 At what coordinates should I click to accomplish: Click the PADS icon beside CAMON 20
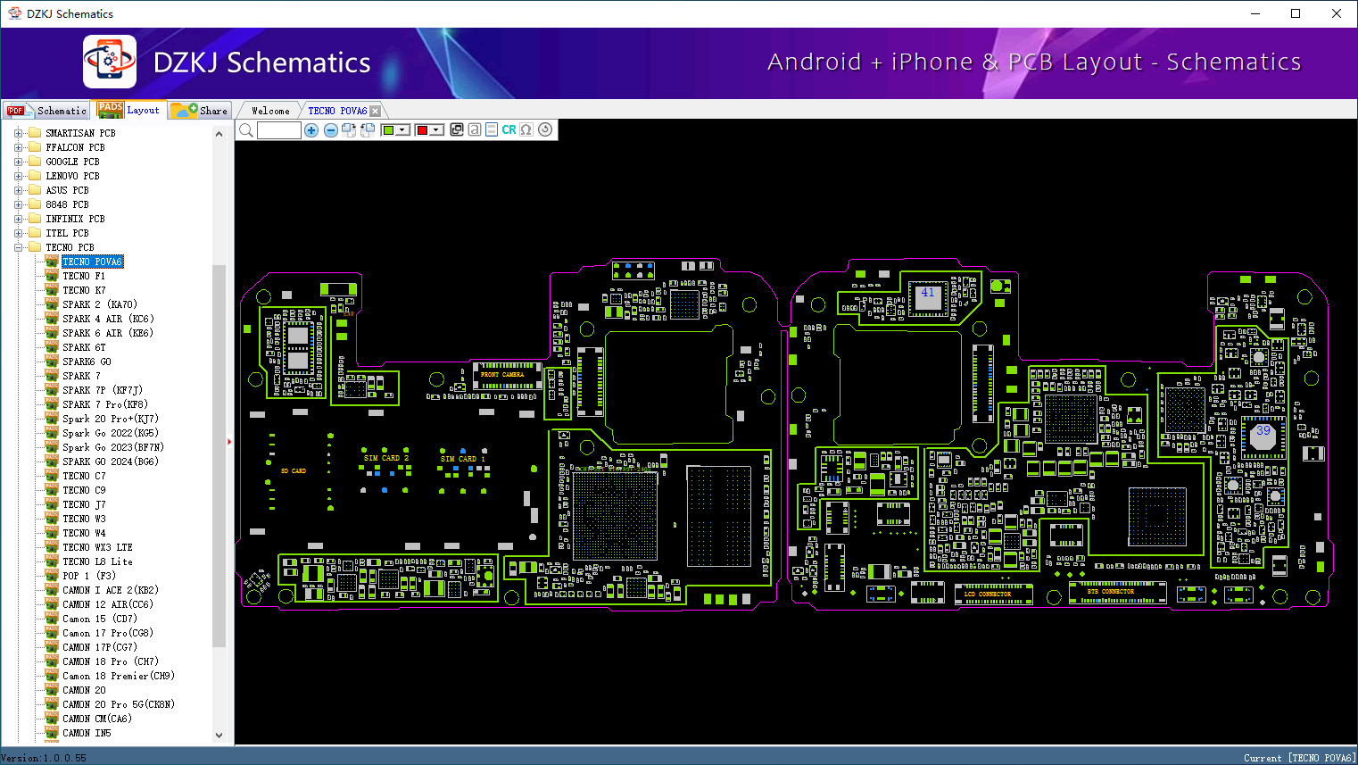click(x=52, y=690)
